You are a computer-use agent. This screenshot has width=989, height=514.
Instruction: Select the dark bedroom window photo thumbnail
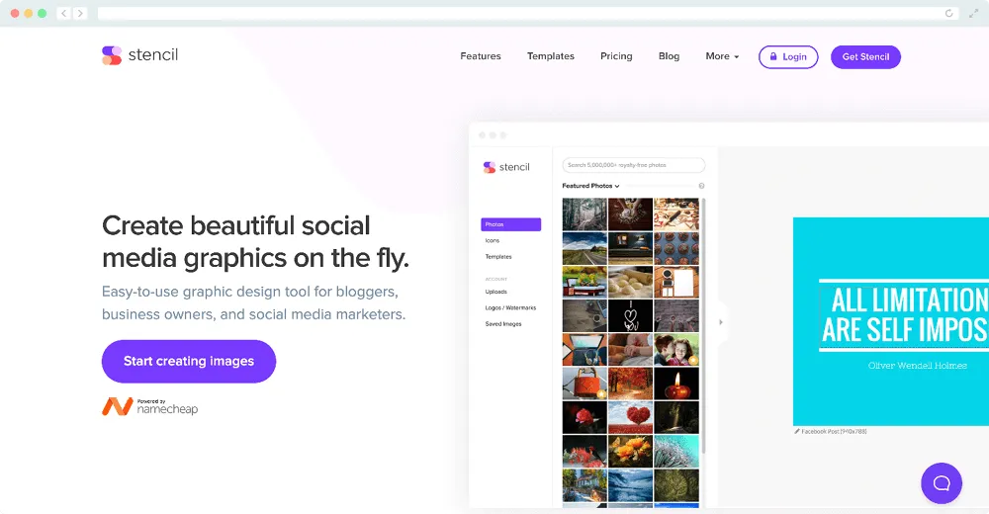(x=630, y=248)
